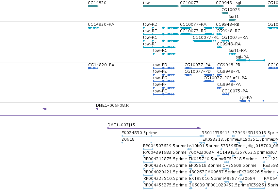This screenshot has height=190, width=278.
Task: Select the RP004233679.5prime EST
Action: pos(148,169)
